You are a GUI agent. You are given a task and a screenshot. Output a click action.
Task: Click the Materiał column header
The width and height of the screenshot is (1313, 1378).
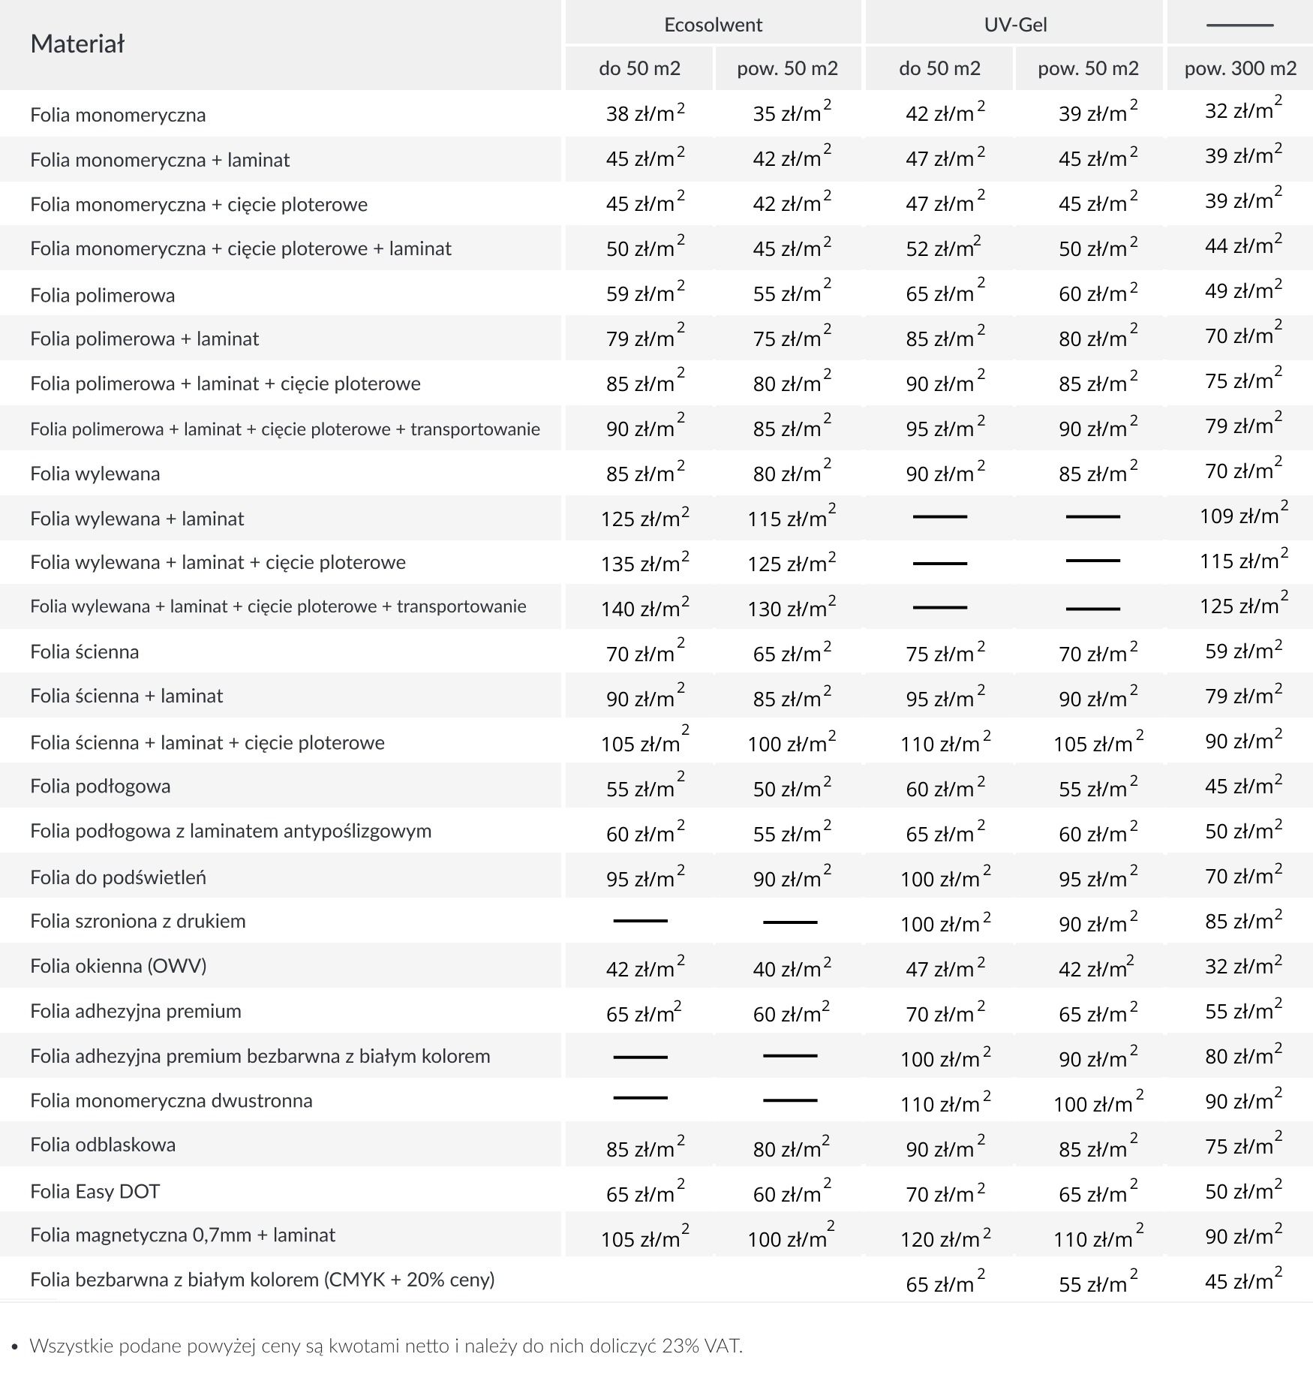(77, 44)
